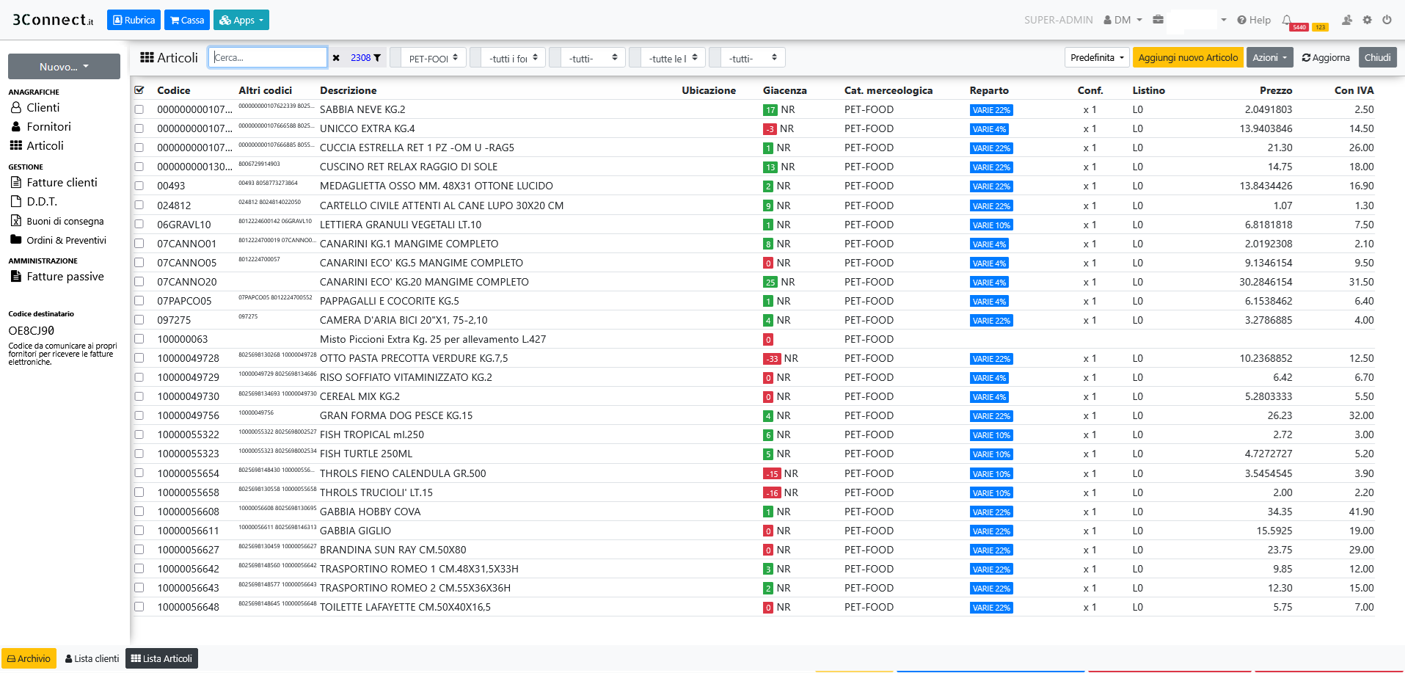Viewport: 1405px width, 673px height.
Task: Click Aggiungi nuovo Articolo button
Action: (x=1187, y=58)
